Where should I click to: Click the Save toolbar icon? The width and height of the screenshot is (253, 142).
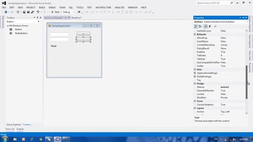[x=28, y=12]
